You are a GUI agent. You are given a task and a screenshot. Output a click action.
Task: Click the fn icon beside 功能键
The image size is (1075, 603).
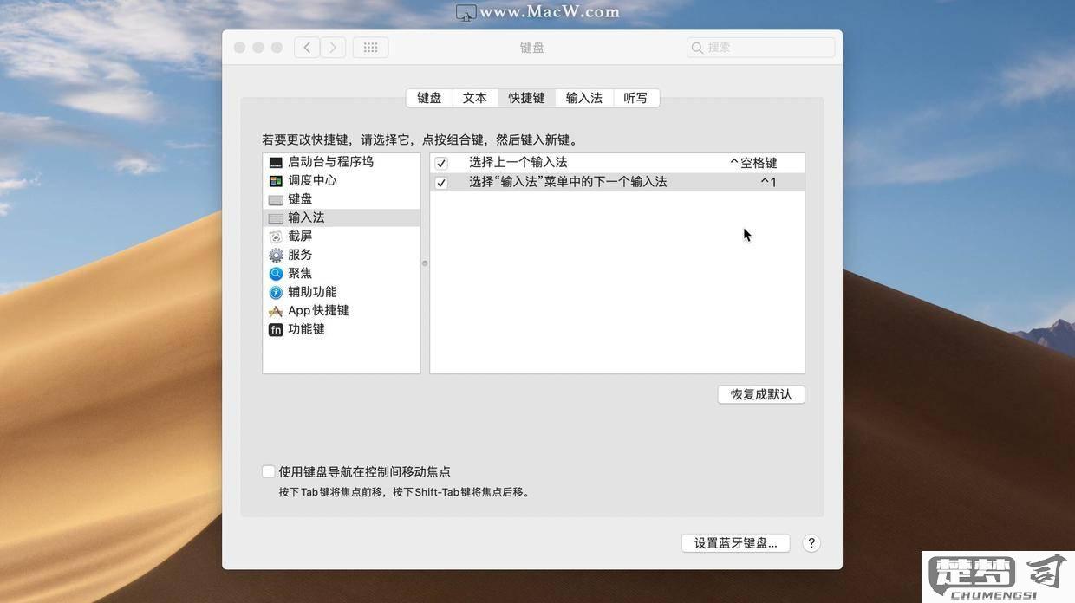point(276,329)
